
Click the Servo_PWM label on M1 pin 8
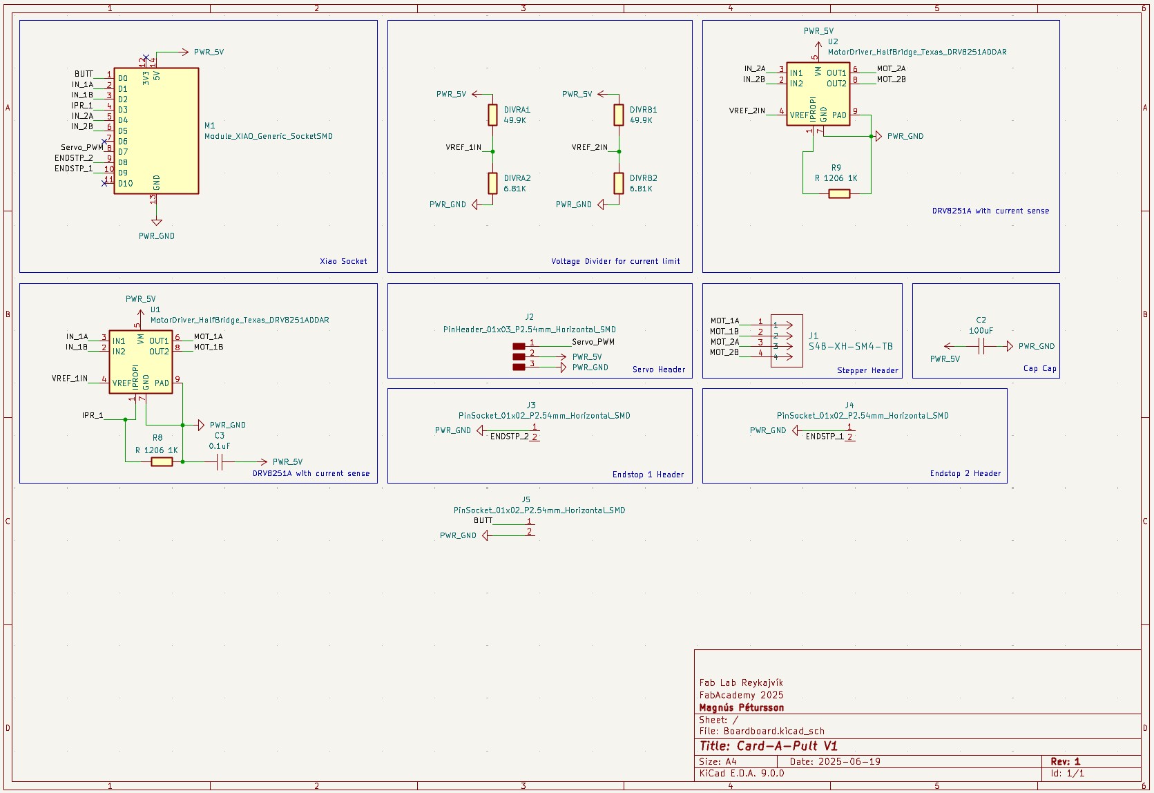(82, 147)
